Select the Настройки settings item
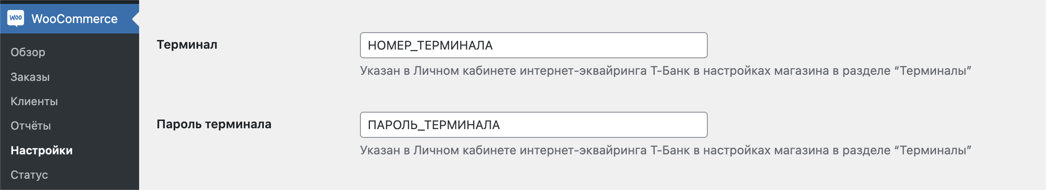The image size is (1046, 190). (x=41, y=150)
